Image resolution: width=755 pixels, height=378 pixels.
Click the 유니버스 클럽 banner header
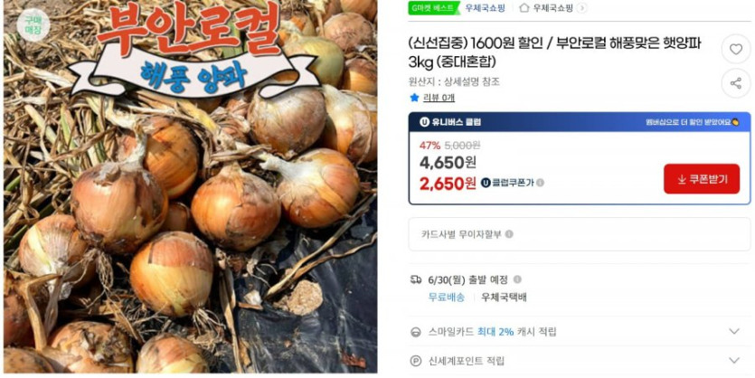(x=580, y=122)
